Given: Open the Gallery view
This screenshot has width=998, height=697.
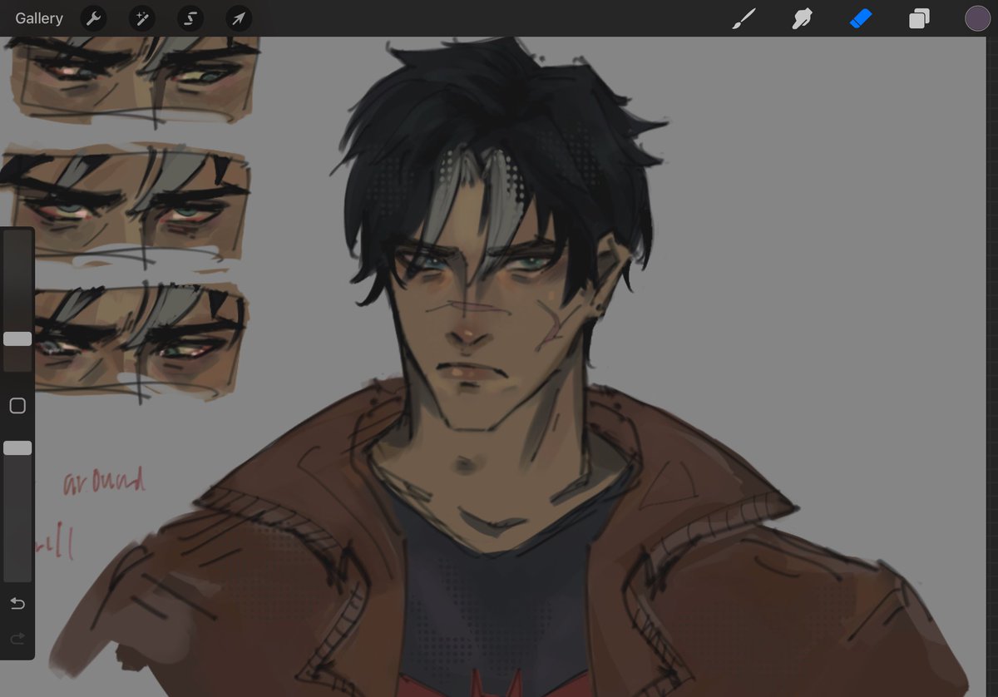Looking at the screenshot, I should pyautogui.click(x=39, y=18).
